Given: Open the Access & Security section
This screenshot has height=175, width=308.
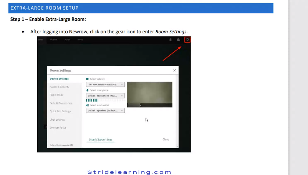Looking at the screenshot, I should [59, 87].
